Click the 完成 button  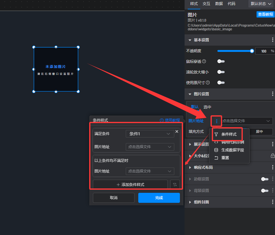pos(159,198)
